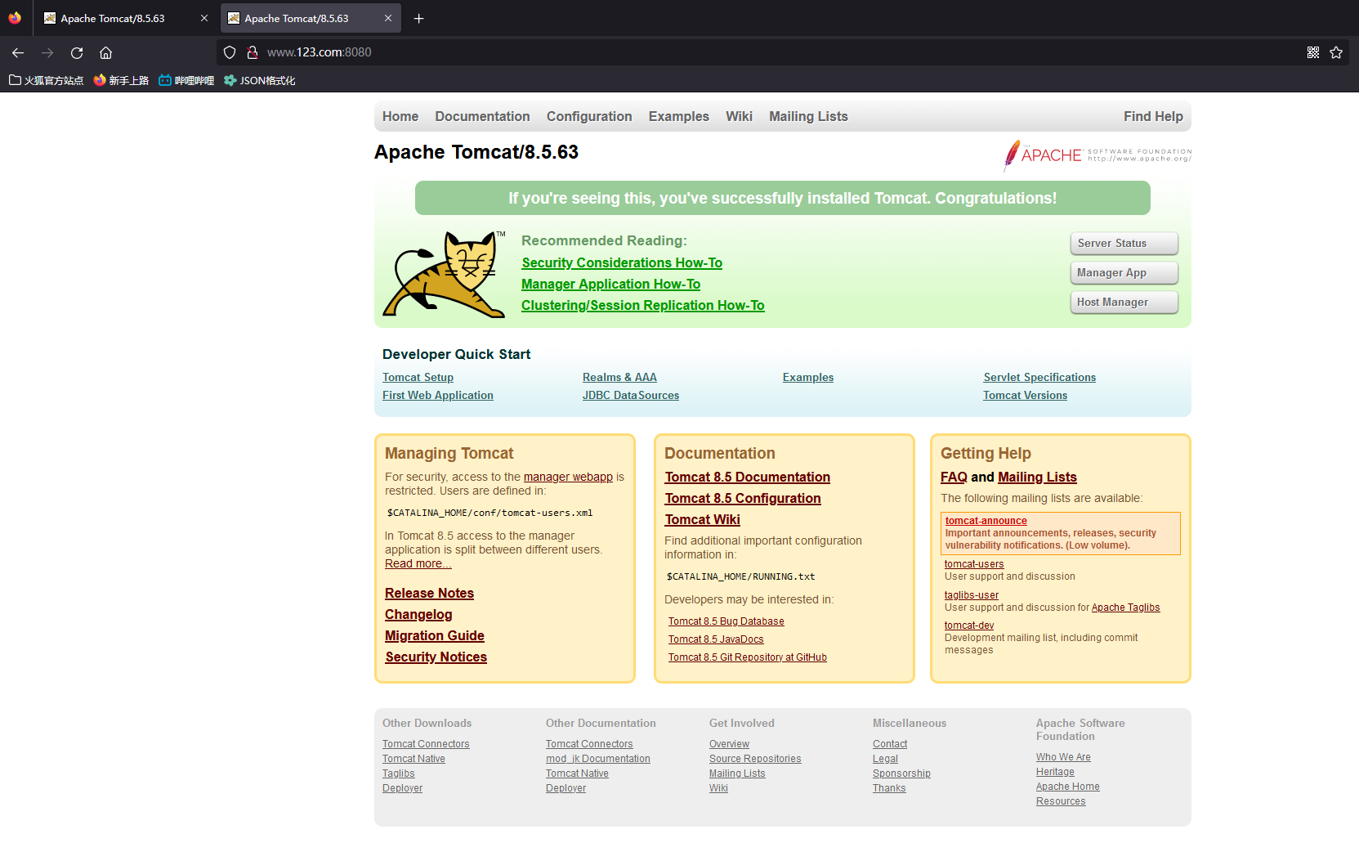Screen dimensions: 1359x843
Task: Open the JDBC DataSources link
Action: 631,395
